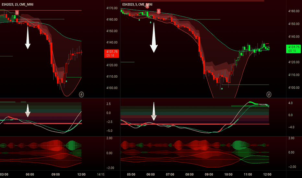Click the green dot marker below the 15-minute low
Viewport: 302px width, 178px height.
coord(66,81)
